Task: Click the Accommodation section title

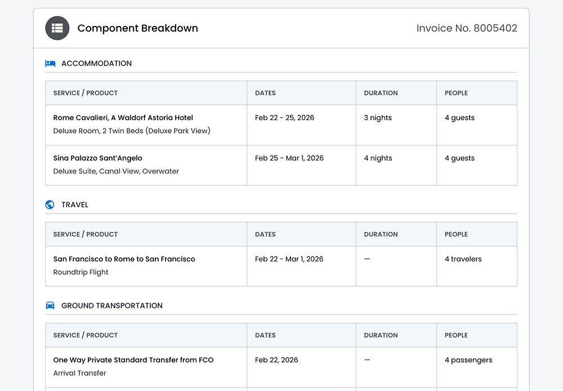Action: [96, 64]
